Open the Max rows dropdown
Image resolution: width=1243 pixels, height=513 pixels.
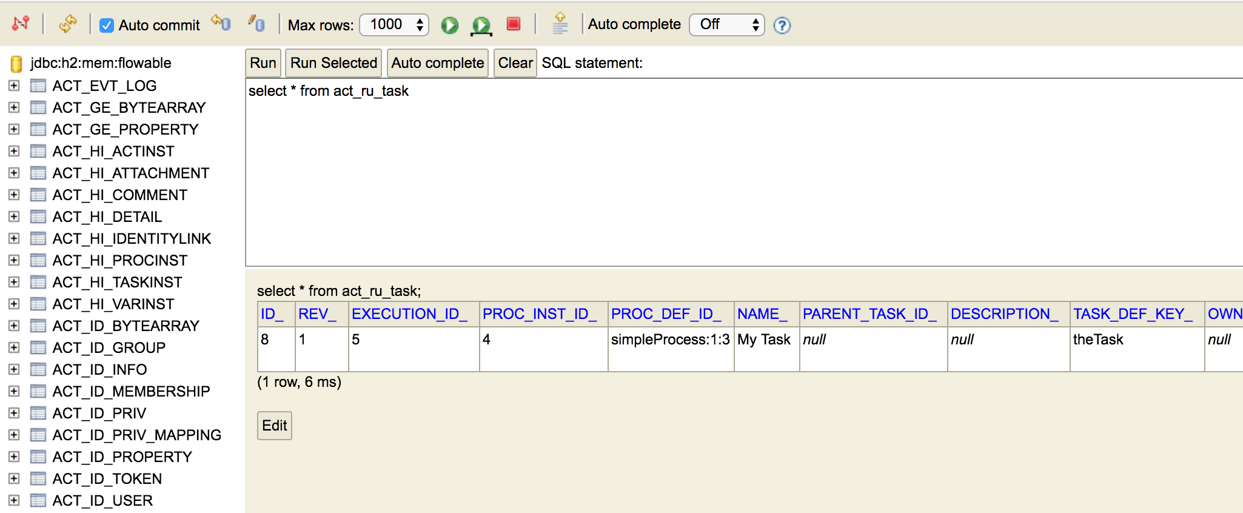[394, 25]
